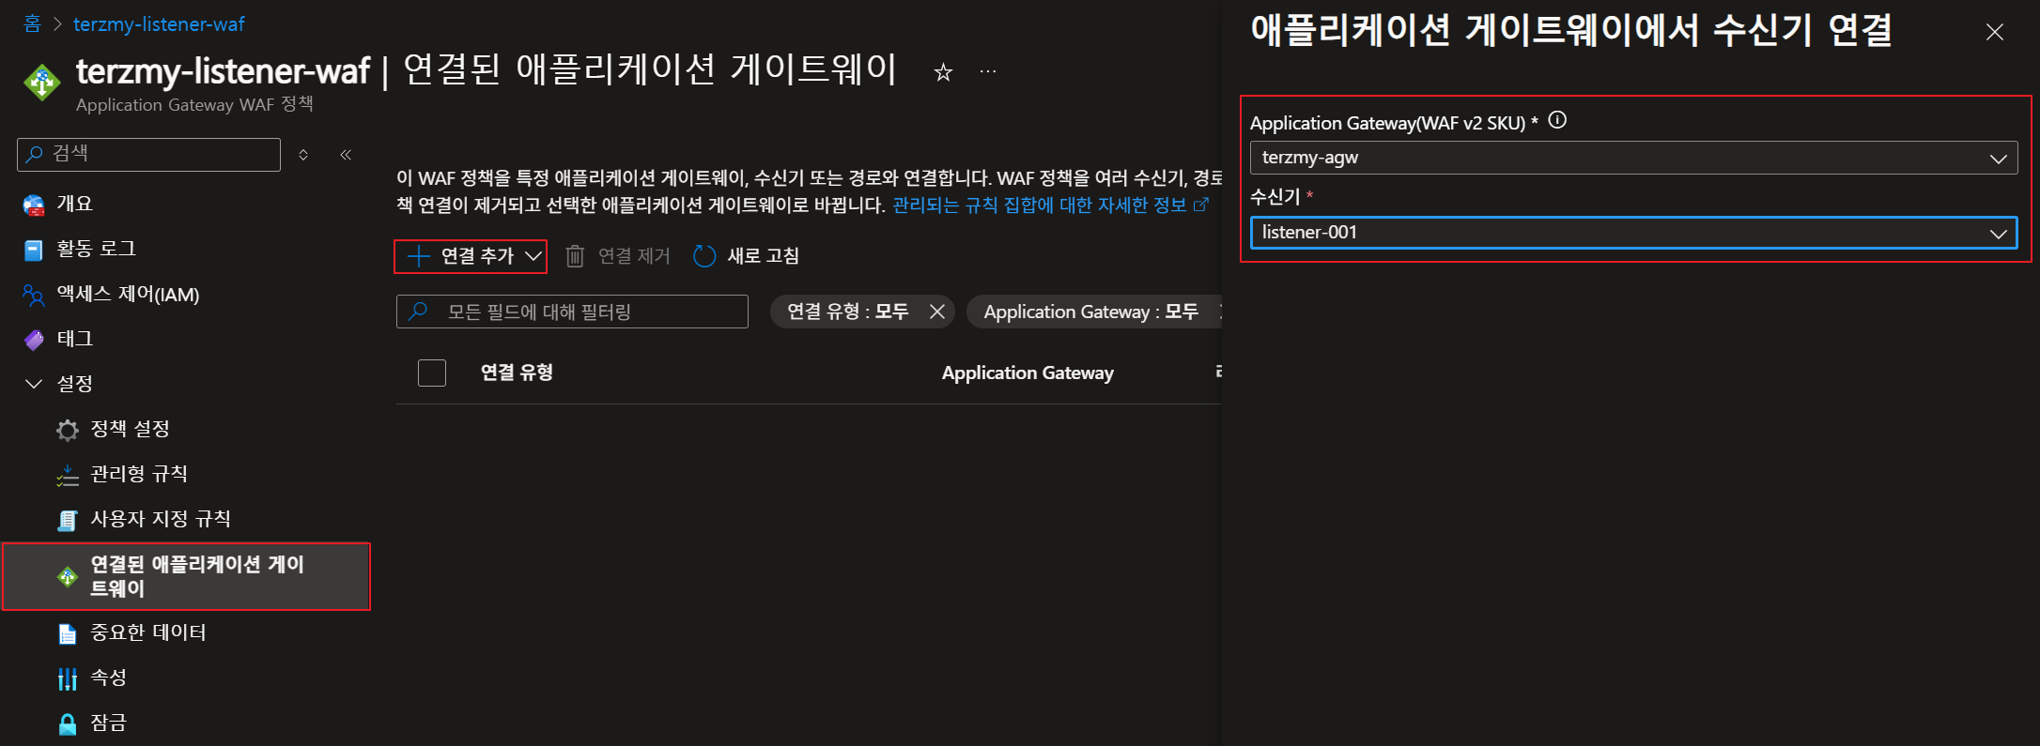Click the terzmy-listener-waf breadcrumb link
This screenshot has width=2040, height=746.
click(x=159, y=24)
